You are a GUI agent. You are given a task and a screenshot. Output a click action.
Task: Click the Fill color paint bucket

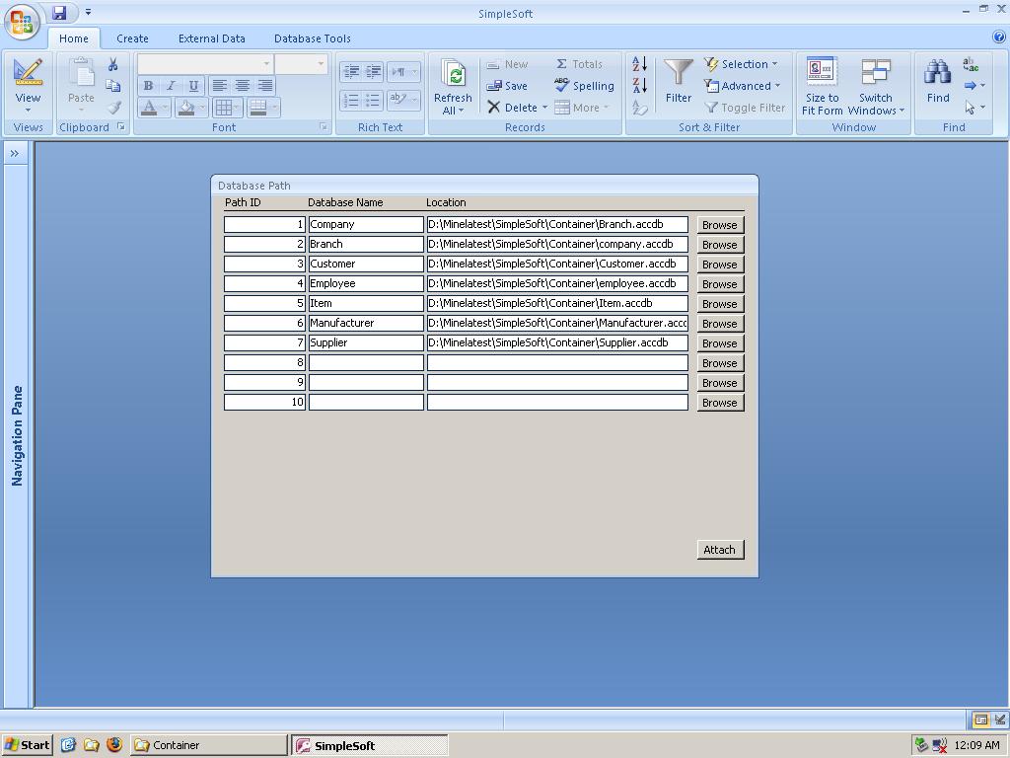click(x=186, y=107)
